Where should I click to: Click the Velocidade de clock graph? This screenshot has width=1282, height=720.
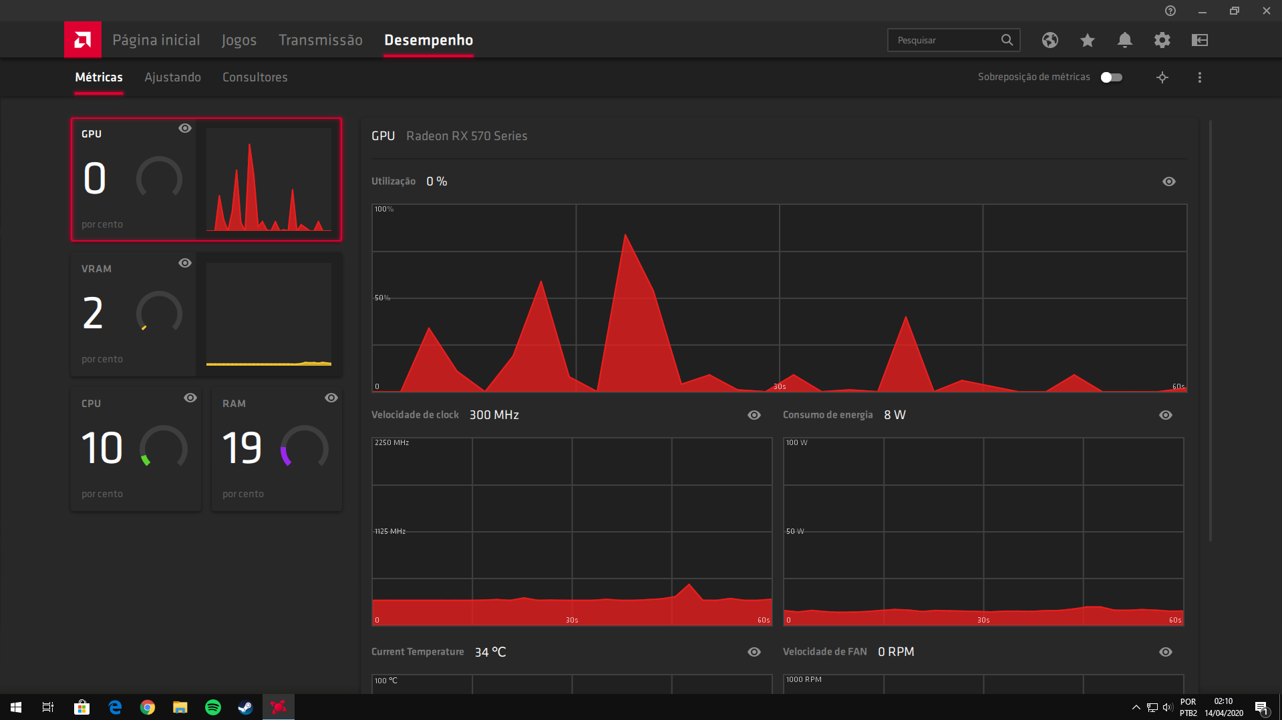pos(572,531)
